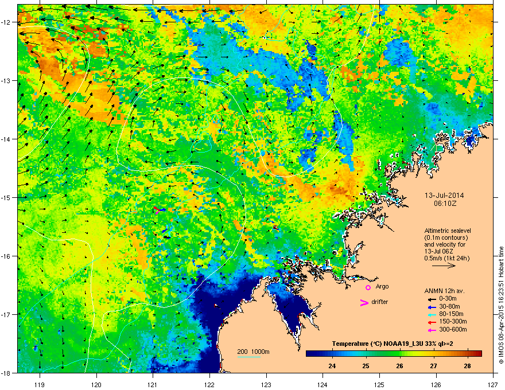Click the cyan 200 1000m isobath sample line
The image size is (505, 390).
249,357
